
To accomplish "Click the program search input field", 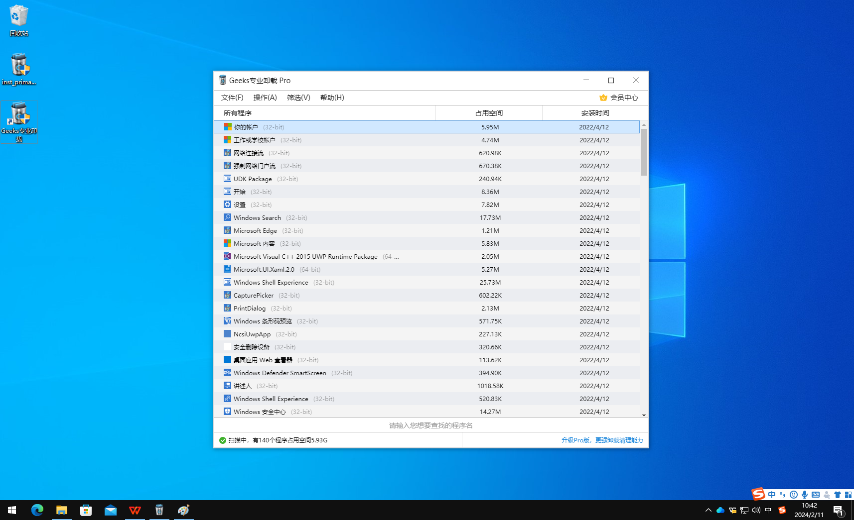I will (431, 425).
